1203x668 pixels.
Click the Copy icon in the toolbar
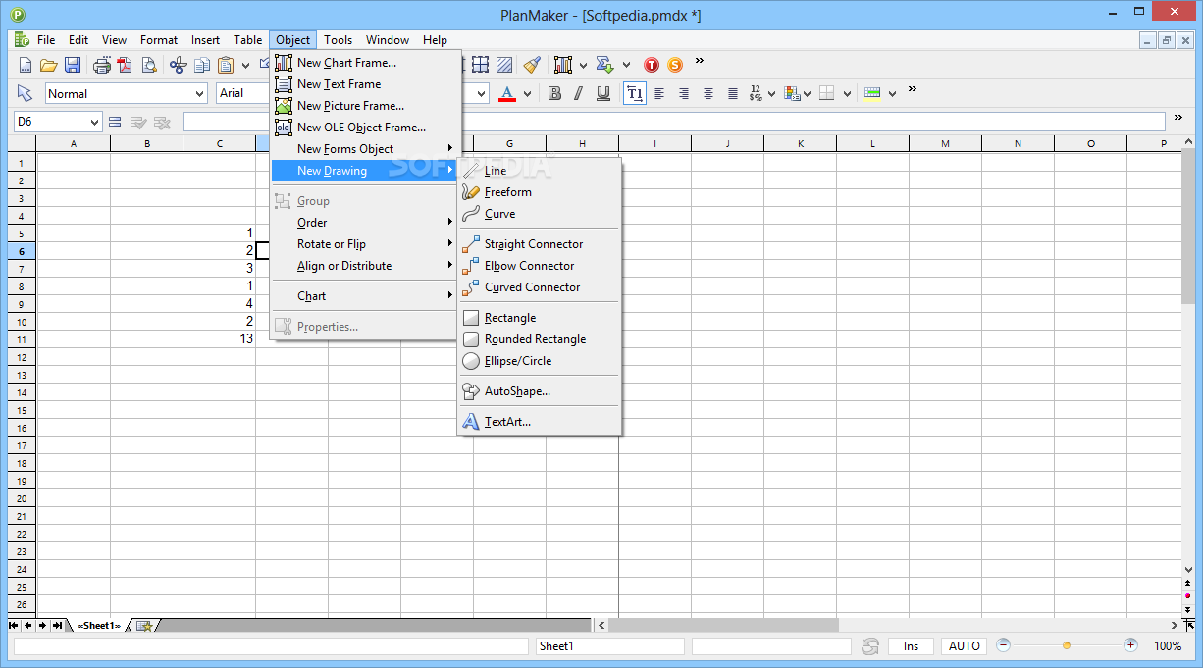202,65
